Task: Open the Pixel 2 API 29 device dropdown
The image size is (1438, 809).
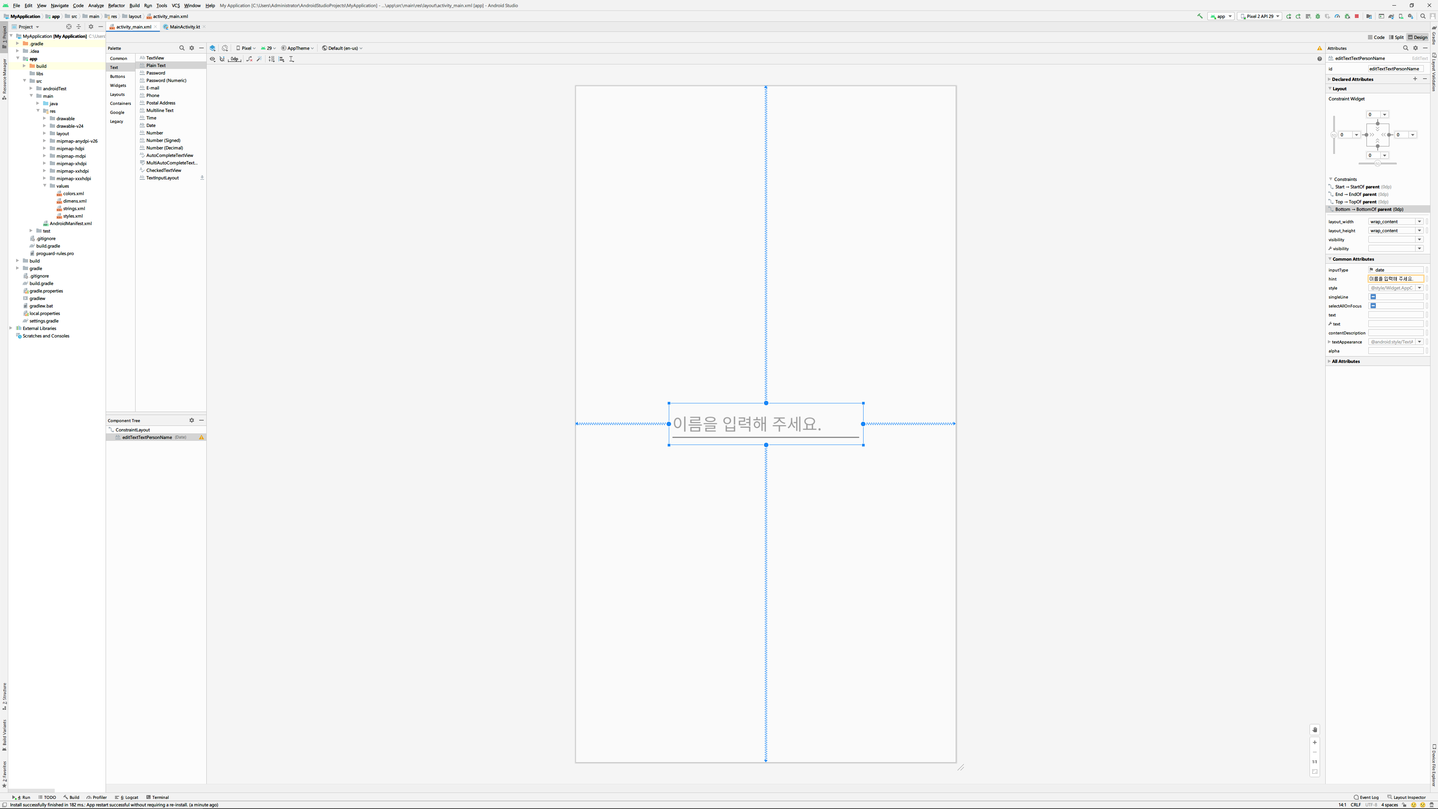Action: pos(1259,16)
